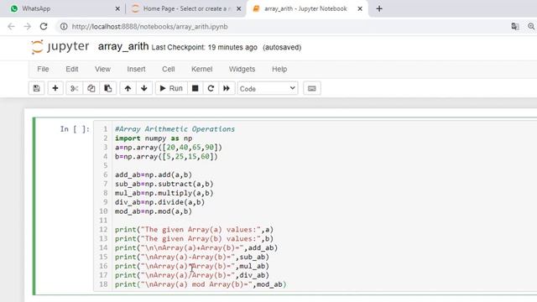Open the Widgets menu
The height and width of the screenshot is (302, 537).
coord(242,69)
